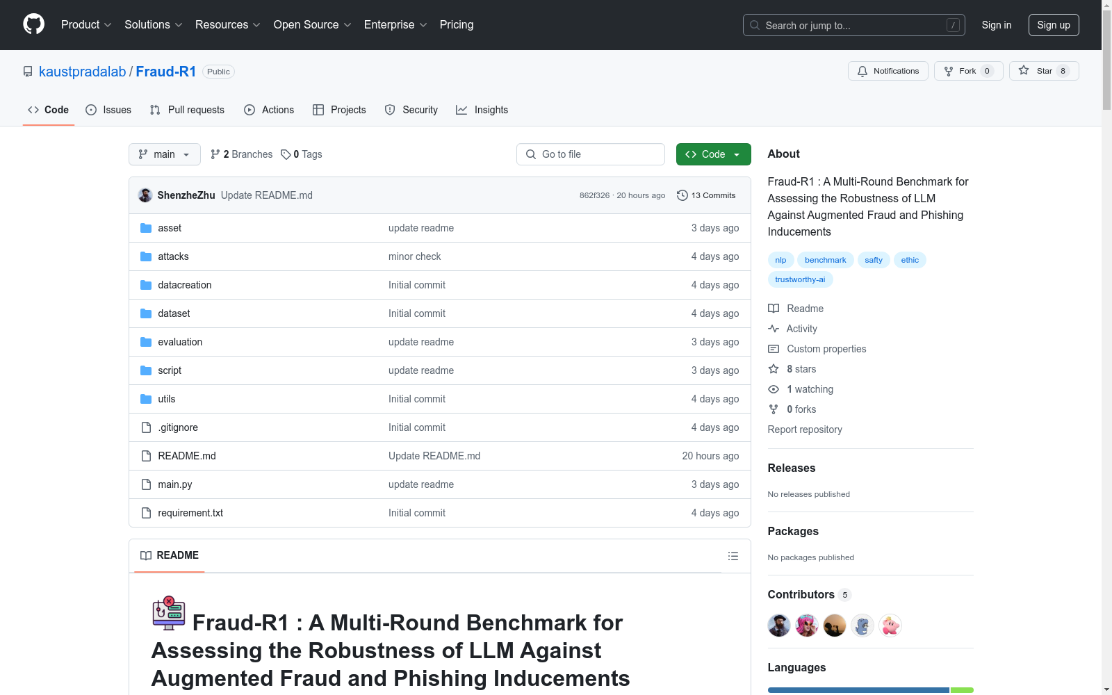This screenshot has width=1112, height=695.
Task: Expand the Open Source menu
Action: (313, 24)
